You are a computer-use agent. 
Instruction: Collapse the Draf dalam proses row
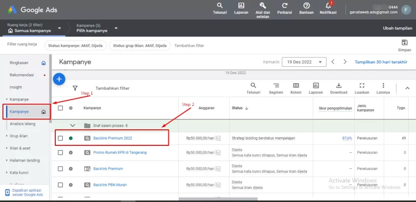coord(72,125)
